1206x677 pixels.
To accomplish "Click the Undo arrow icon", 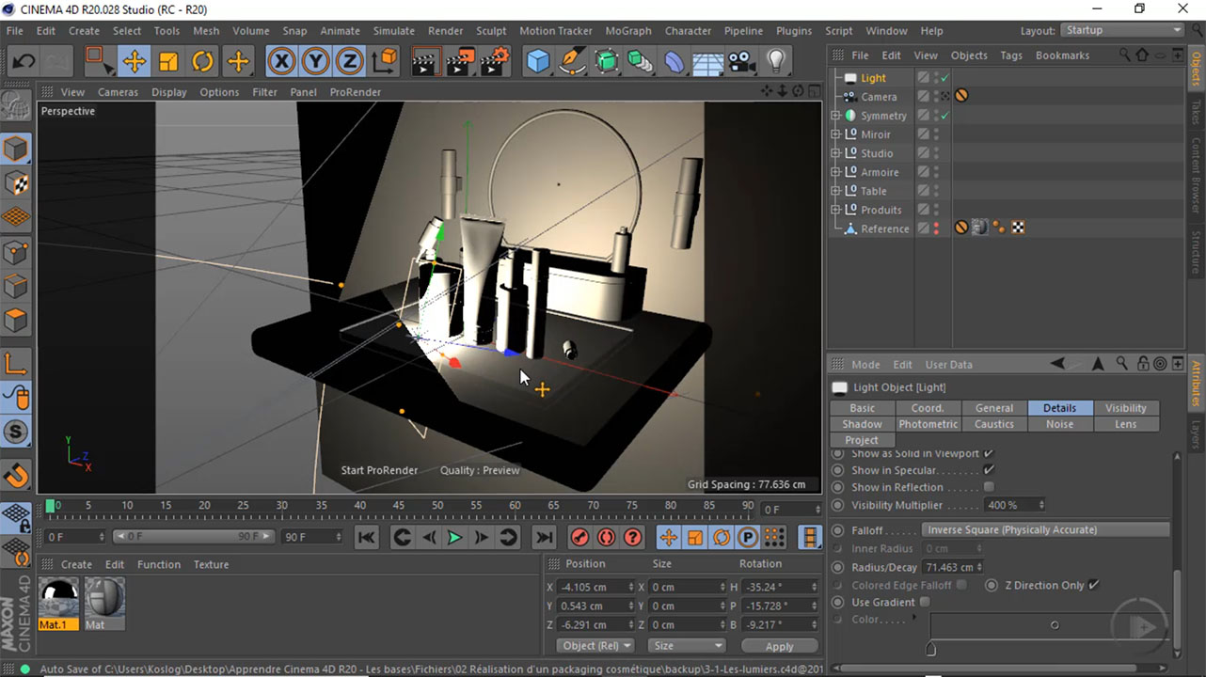I will coord(24,62).
